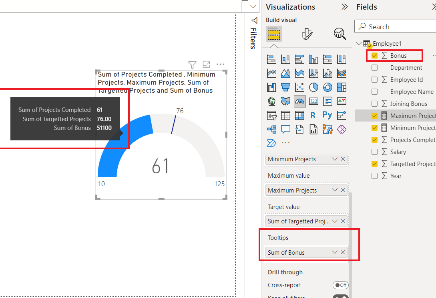Collapse the Employee1 table
The width and height of the screenshot is (436, 298).
(358, 43)
